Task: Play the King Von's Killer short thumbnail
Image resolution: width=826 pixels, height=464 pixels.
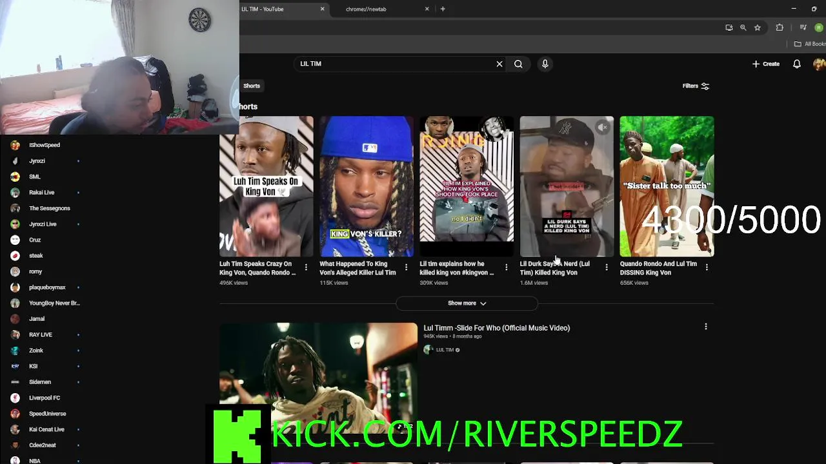Action: [x=367, y=186]
